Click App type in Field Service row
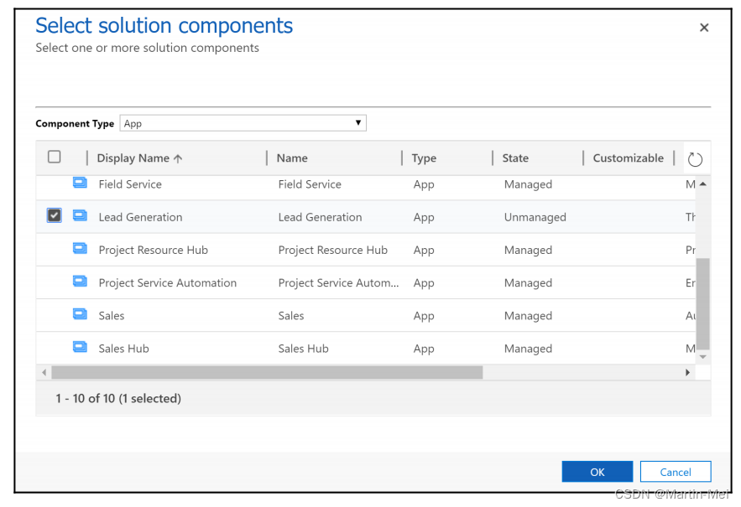 [x=424, y=184]
